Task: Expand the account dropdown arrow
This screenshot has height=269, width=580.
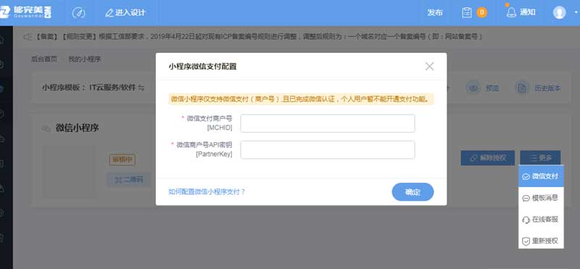Action: coord(576,12)
